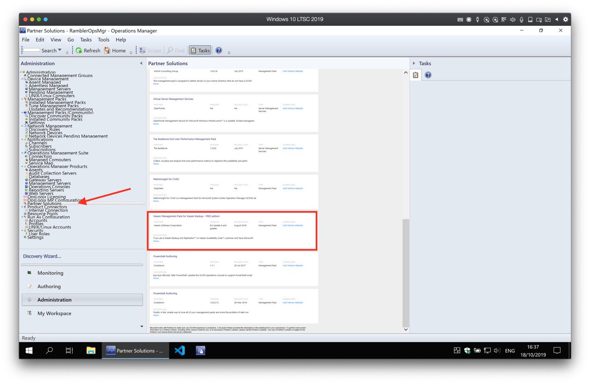Image resolution: width=590 pixels, height=384 pixels.
Task: Open the VM window settings gear icon
Action: [566, 19]
